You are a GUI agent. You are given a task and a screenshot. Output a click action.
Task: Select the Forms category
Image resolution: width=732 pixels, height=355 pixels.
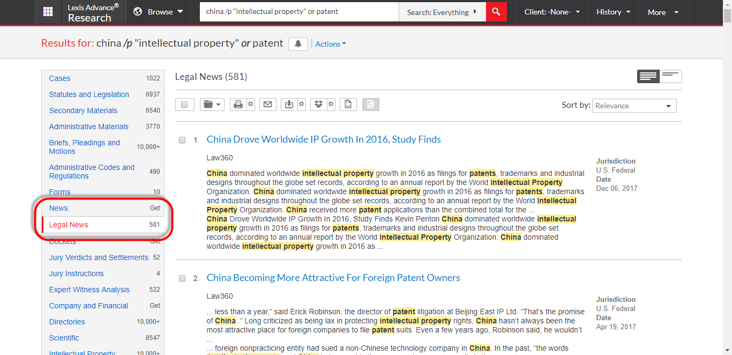click(x=59, y=192)
